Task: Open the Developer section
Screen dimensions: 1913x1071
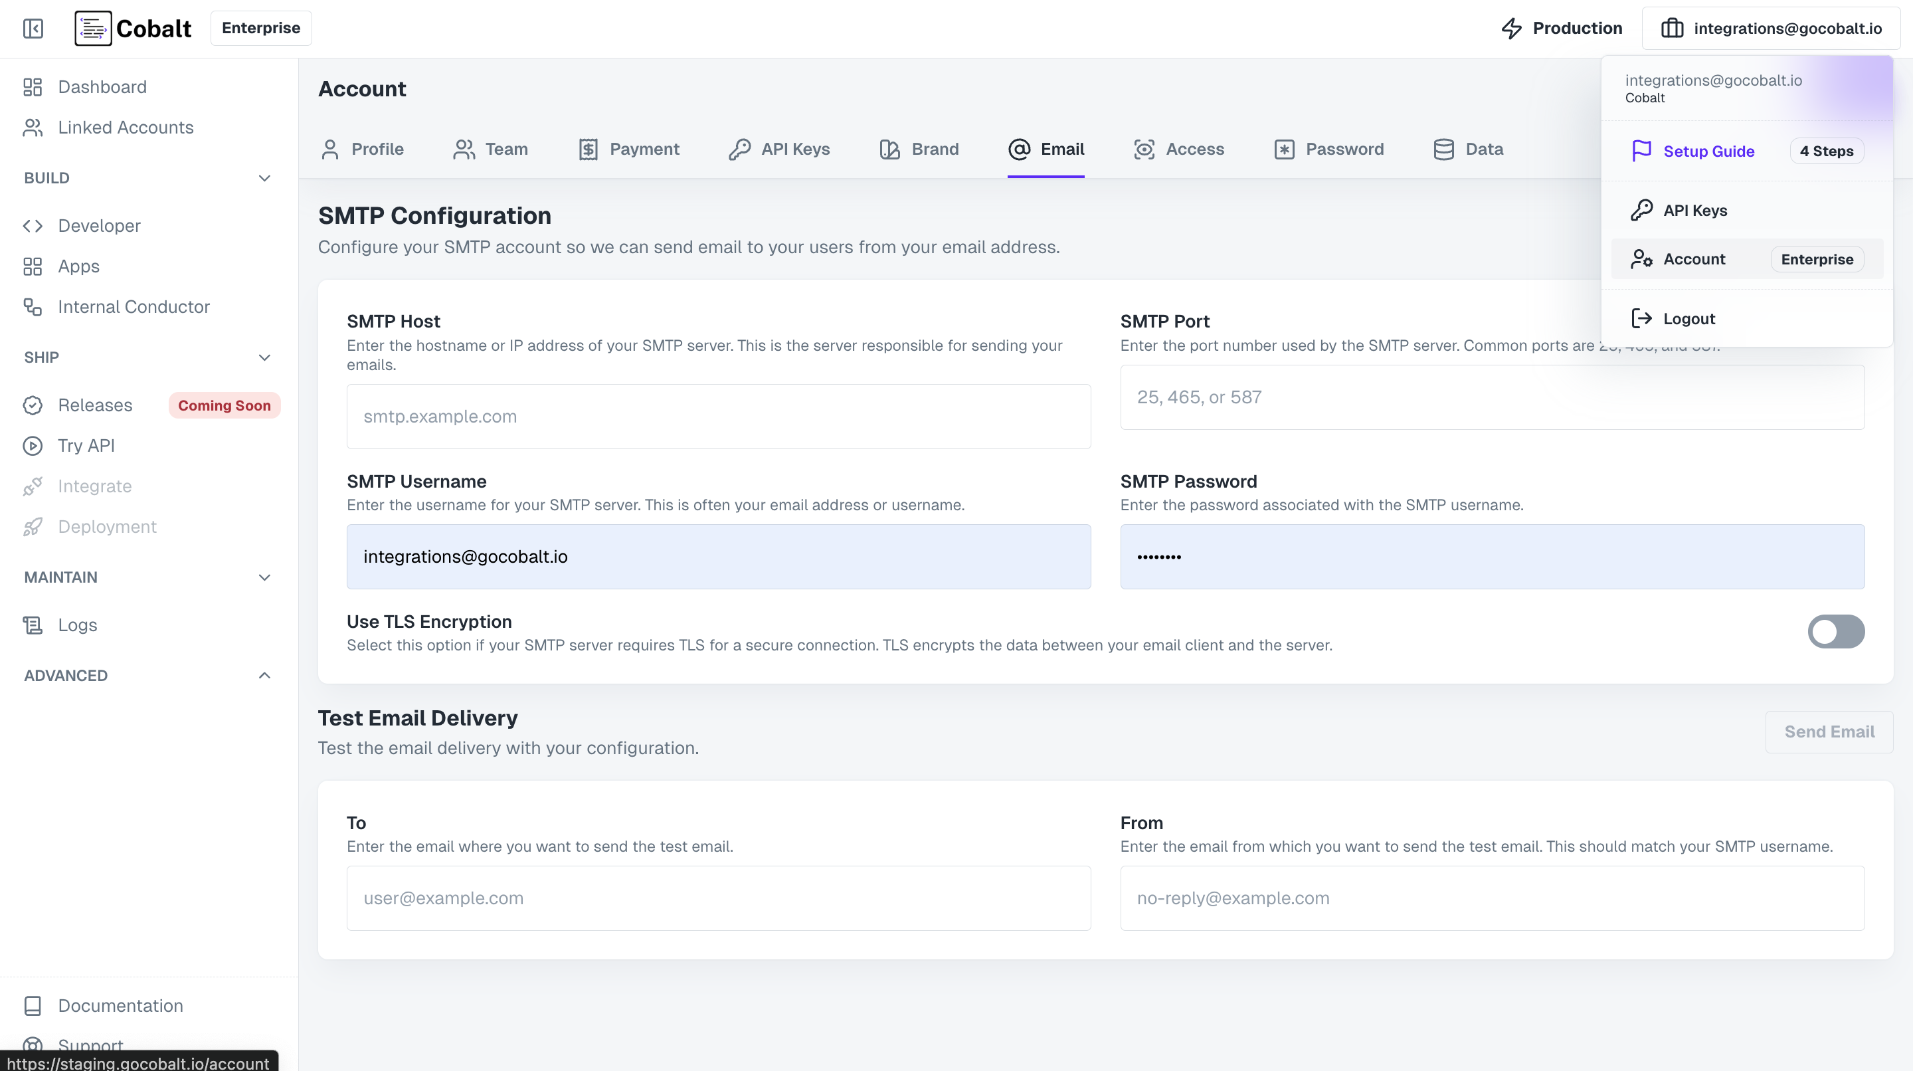Action: (99, 226)
